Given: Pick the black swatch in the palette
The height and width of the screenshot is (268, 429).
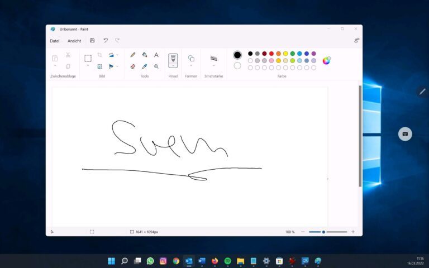Looking at the screenshot, I should 250,54.
